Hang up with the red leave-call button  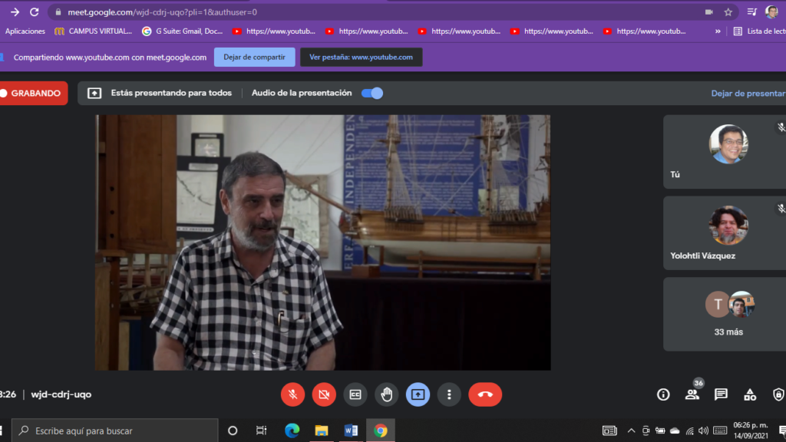point(485,394)
